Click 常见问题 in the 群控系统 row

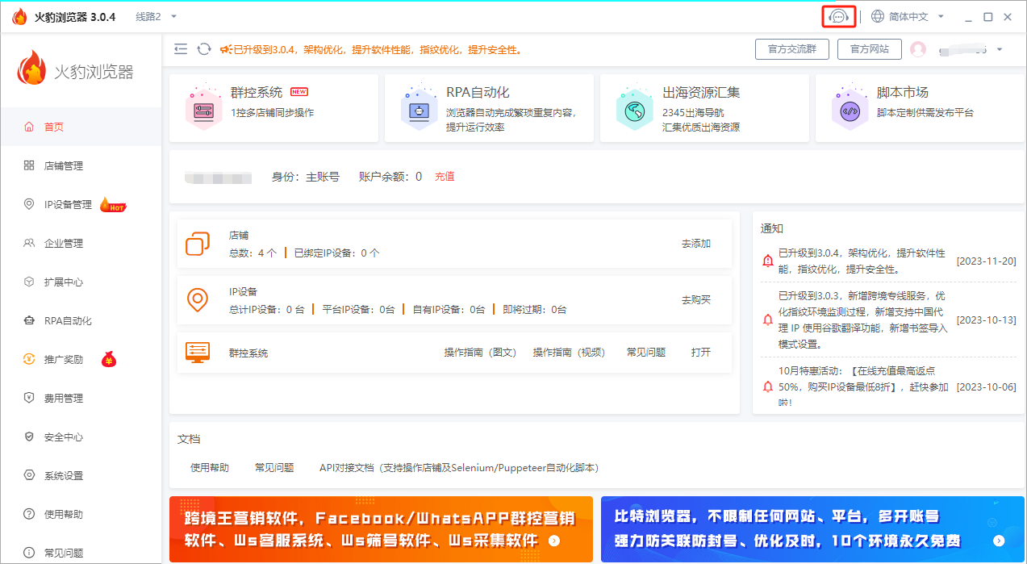point(646,353)
